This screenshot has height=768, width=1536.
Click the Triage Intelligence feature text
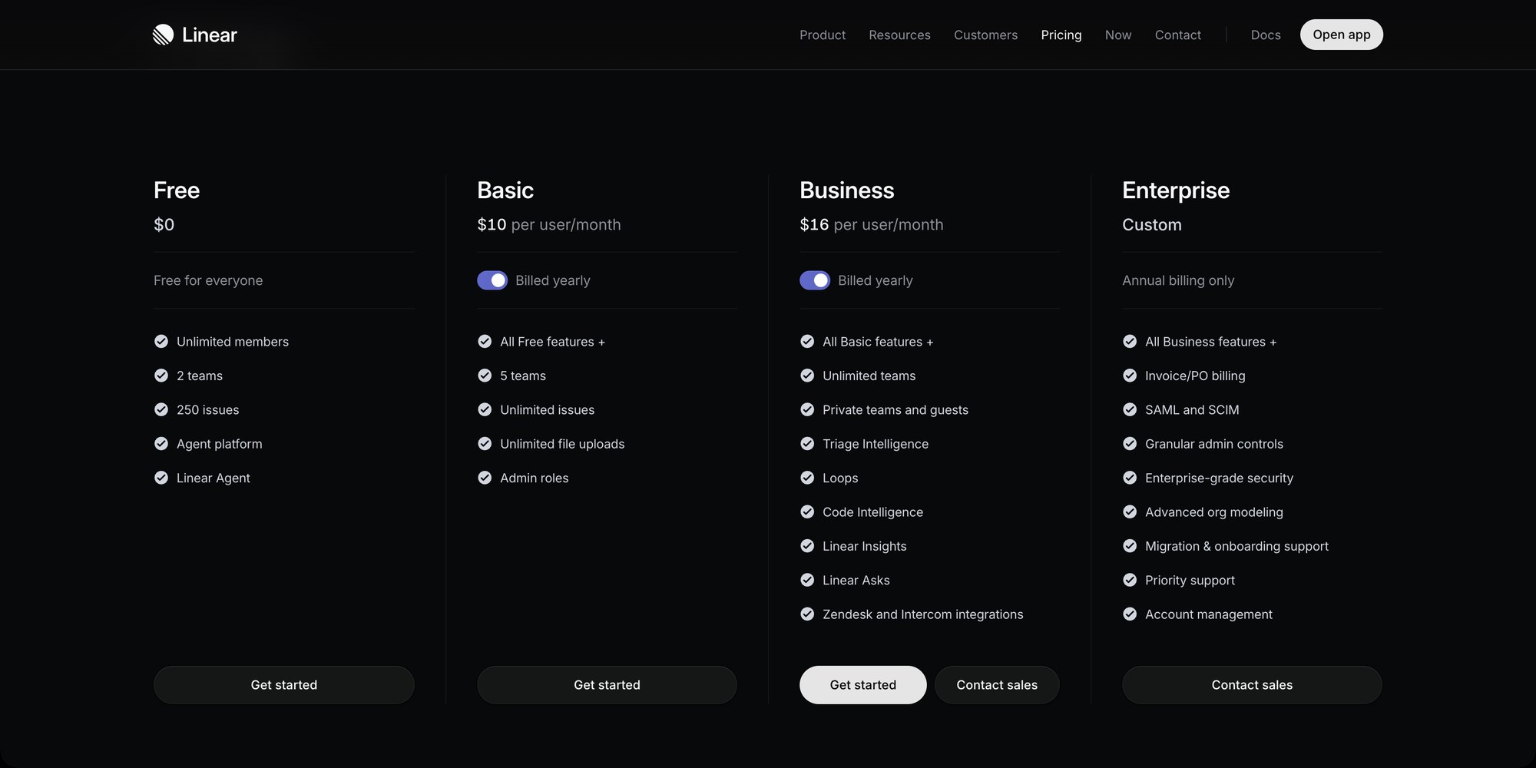[x=876, y=444]
